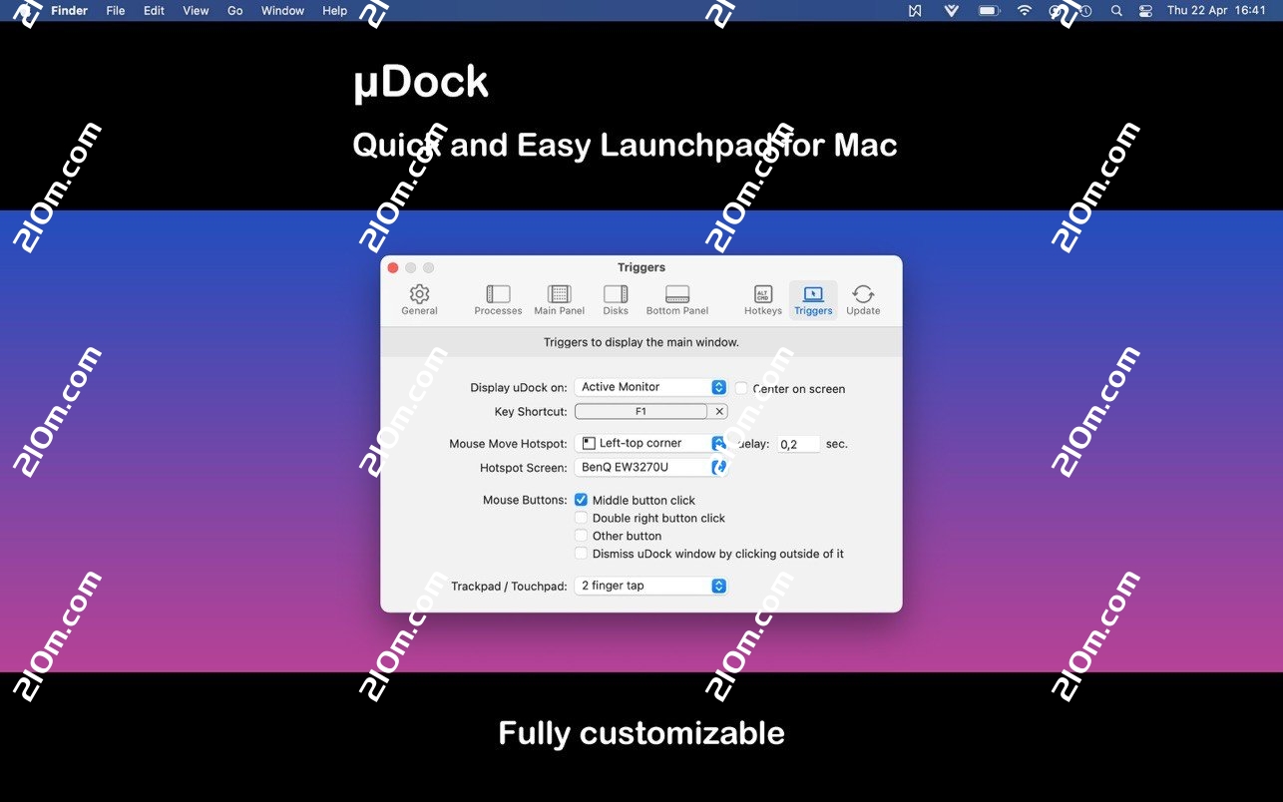Check the Other button option
Viewport: 1283px width, 802px height.
581,536
